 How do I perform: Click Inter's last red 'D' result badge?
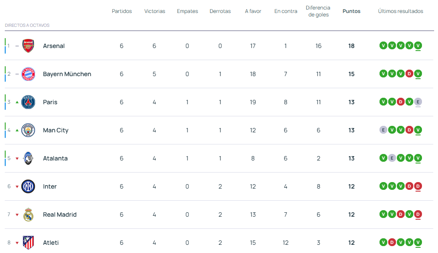tap(418, 186)
